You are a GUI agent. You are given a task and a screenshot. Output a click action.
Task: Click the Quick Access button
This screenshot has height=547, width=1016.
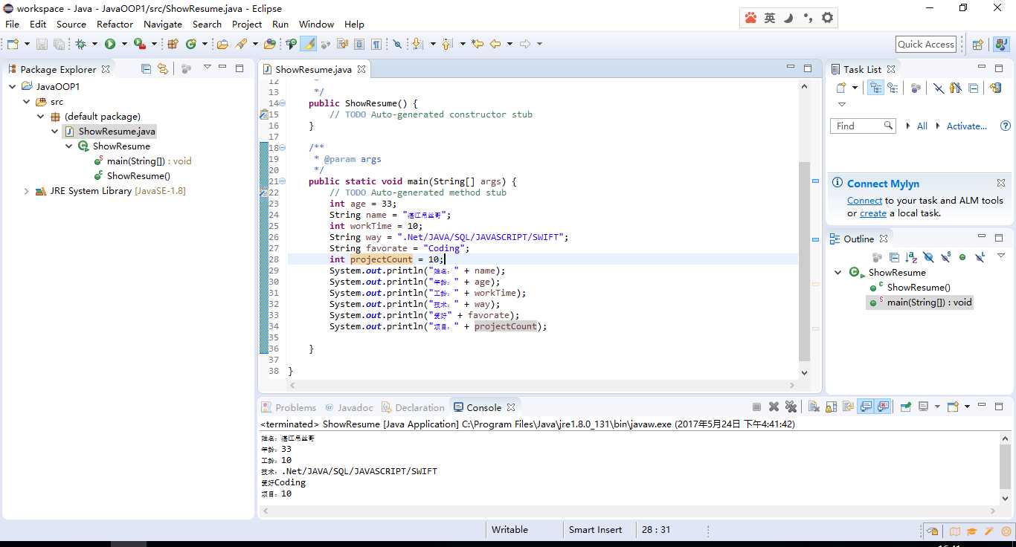(925, 44)
